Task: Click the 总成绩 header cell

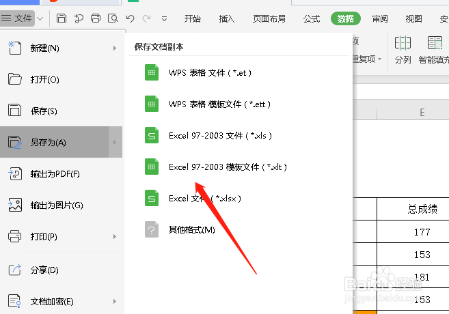Action: (413, 209)
